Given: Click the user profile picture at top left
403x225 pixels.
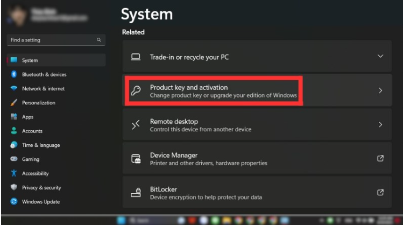Looking at the screenshot, I should 17,15.
